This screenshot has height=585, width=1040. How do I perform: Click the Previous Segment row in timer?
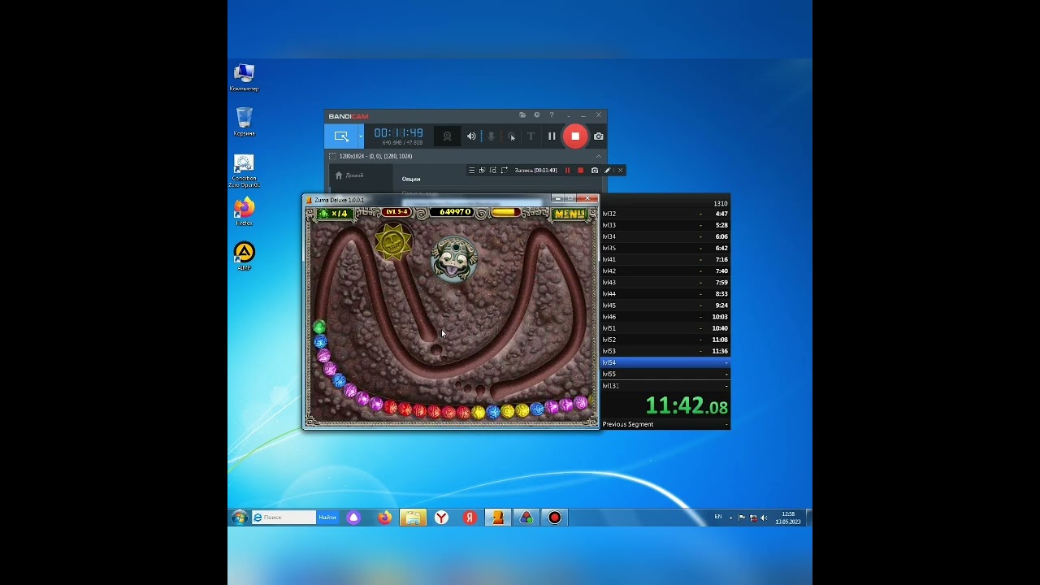point(665,424)
